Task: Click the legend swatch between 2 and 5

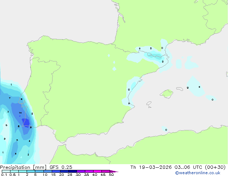Action: pyautogui.click(x=31, y=171)
